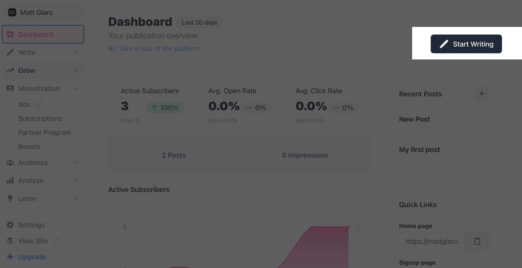Expand the Grow section chevron
Image resolution: width=522 pixels, height=268 pixels.
76,70
